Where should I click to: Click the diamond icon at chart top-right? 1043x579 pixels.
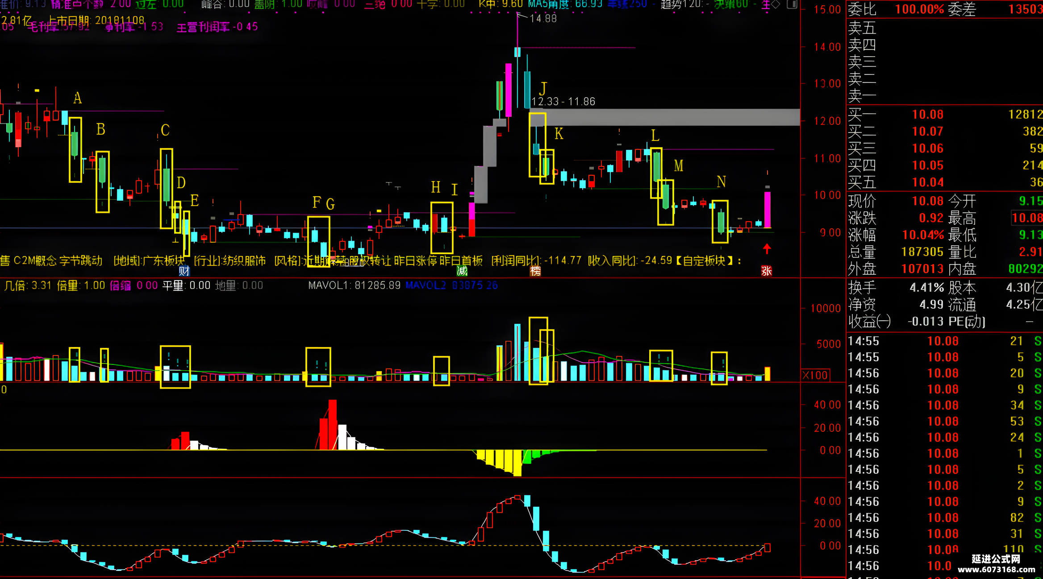(776, 4)
